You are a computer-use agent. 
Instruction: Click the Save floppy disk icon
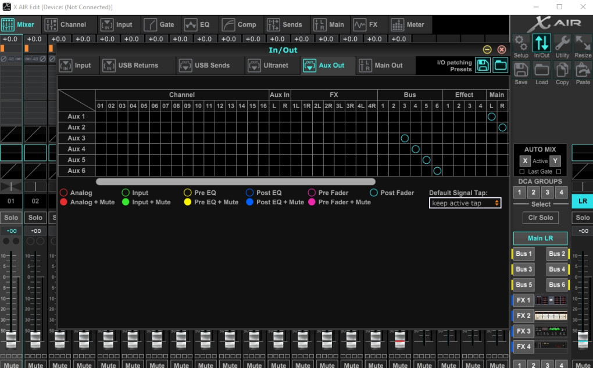[x=521, y=70]
